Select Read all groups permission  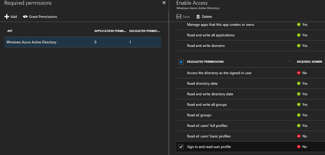(x=199, y=115)
